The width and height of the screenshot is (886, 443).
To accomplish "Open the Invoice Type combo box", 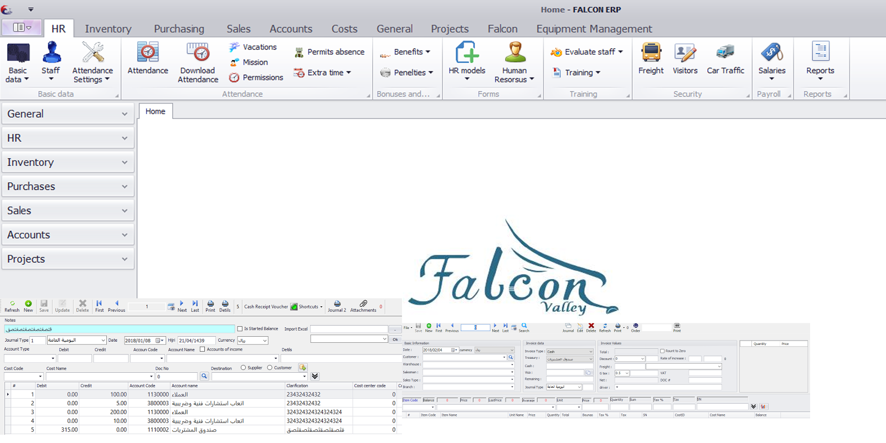I will tap(570, 352).
